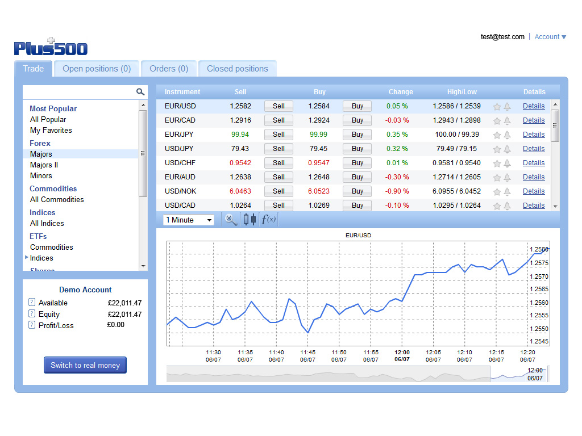
Task: Set alert bell for USD/CHF
Action: coord(507,163)
